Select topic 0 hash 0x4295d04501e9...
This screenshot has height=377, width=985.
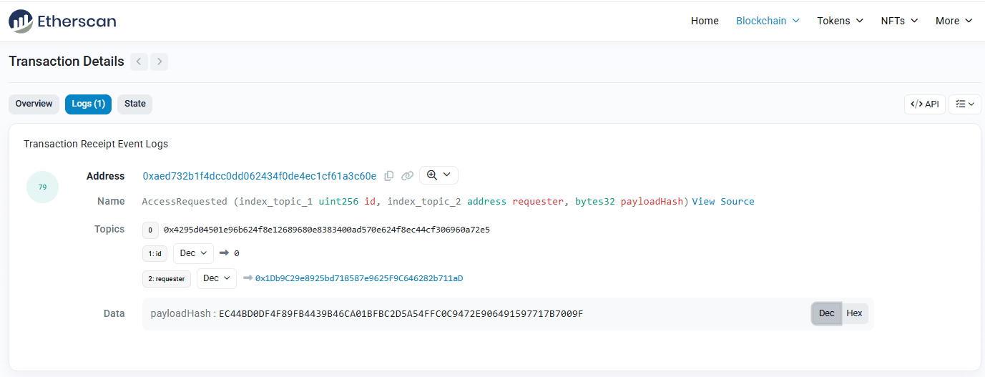coord(327,230)
